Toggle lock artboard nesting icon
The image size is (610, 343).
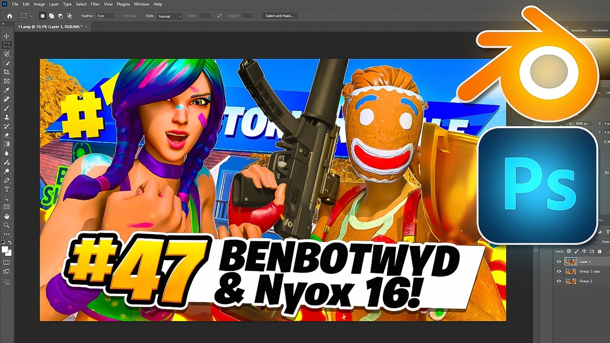pos(592,251)
